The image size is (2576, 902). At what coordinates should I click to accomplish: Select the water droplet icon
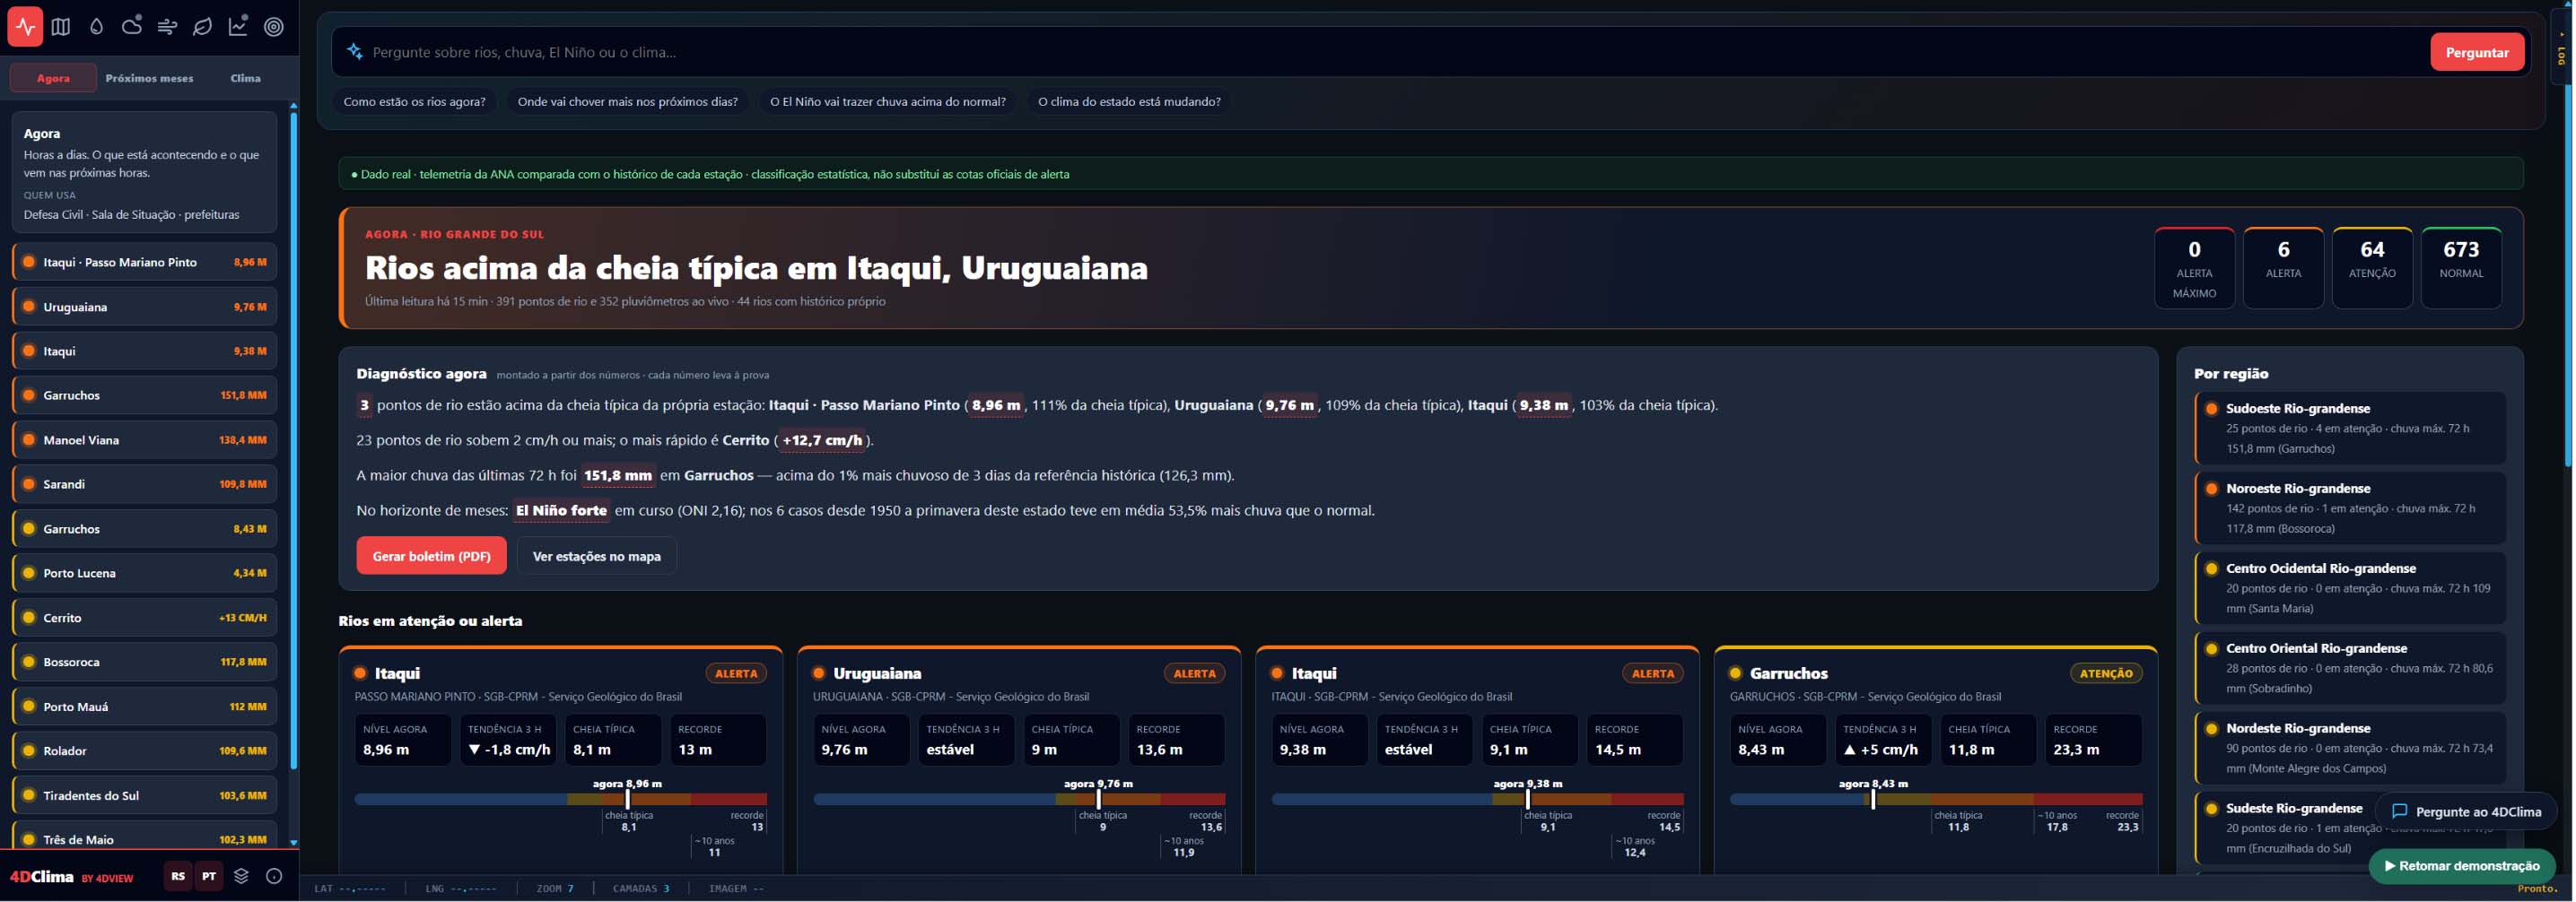point(96,27)
